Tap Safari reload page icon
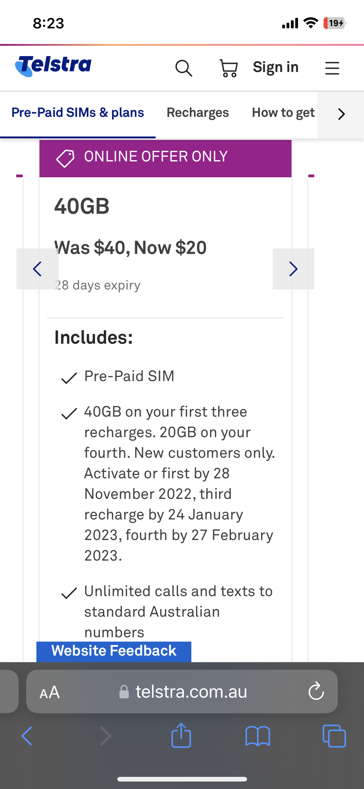 click(x=316, y=691)
